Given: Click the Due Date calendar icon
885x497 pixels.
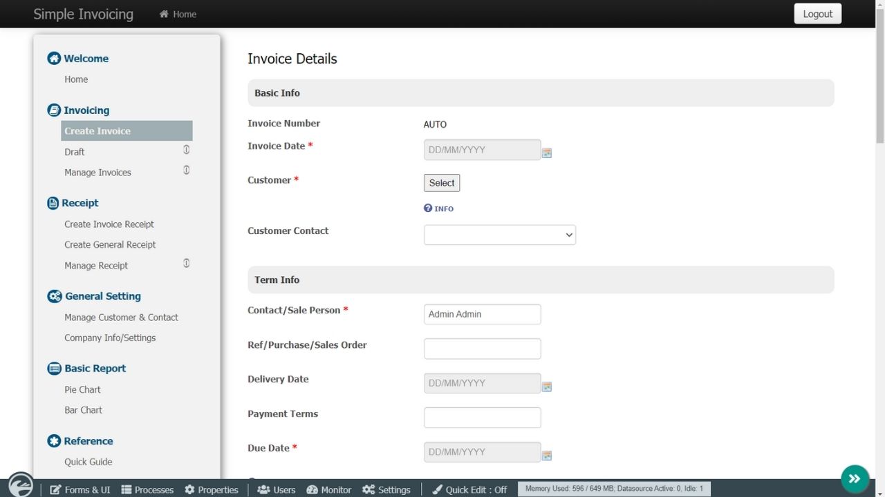Looking at the screenshot, I should (x=546, y=456).
